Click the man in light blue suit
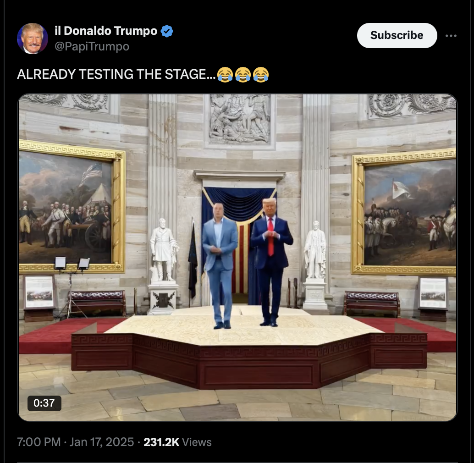Image resolution: width=474 pixels, height=463 pixels. (220, 265)
